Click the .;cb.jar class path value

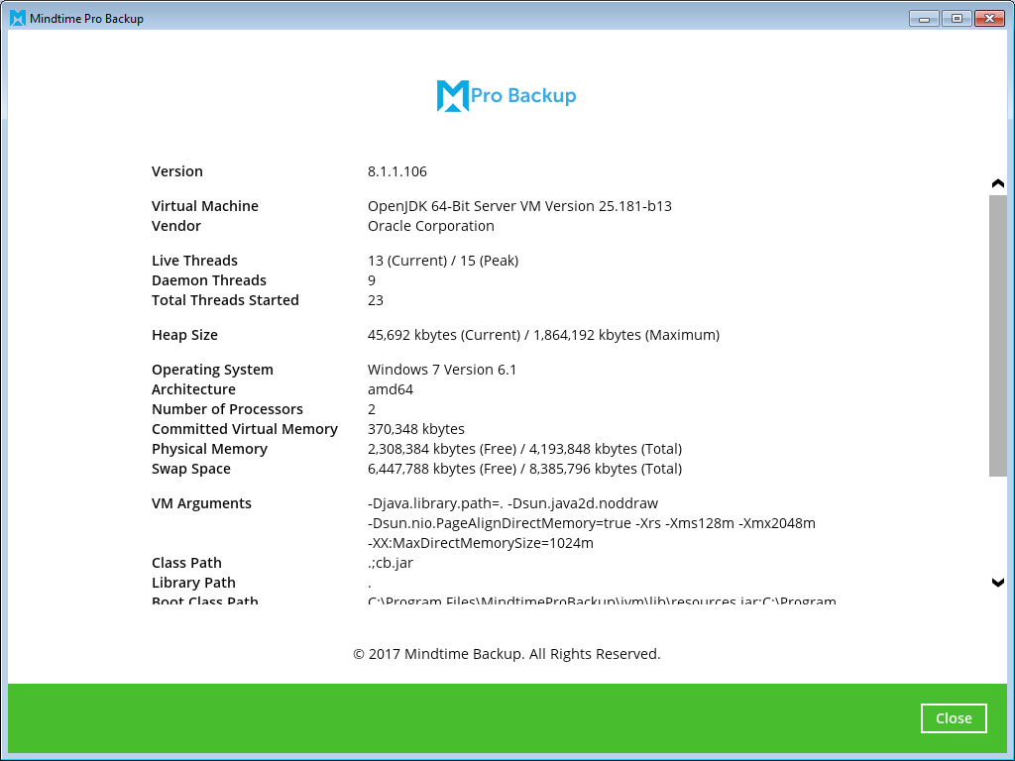pos(391,563)
